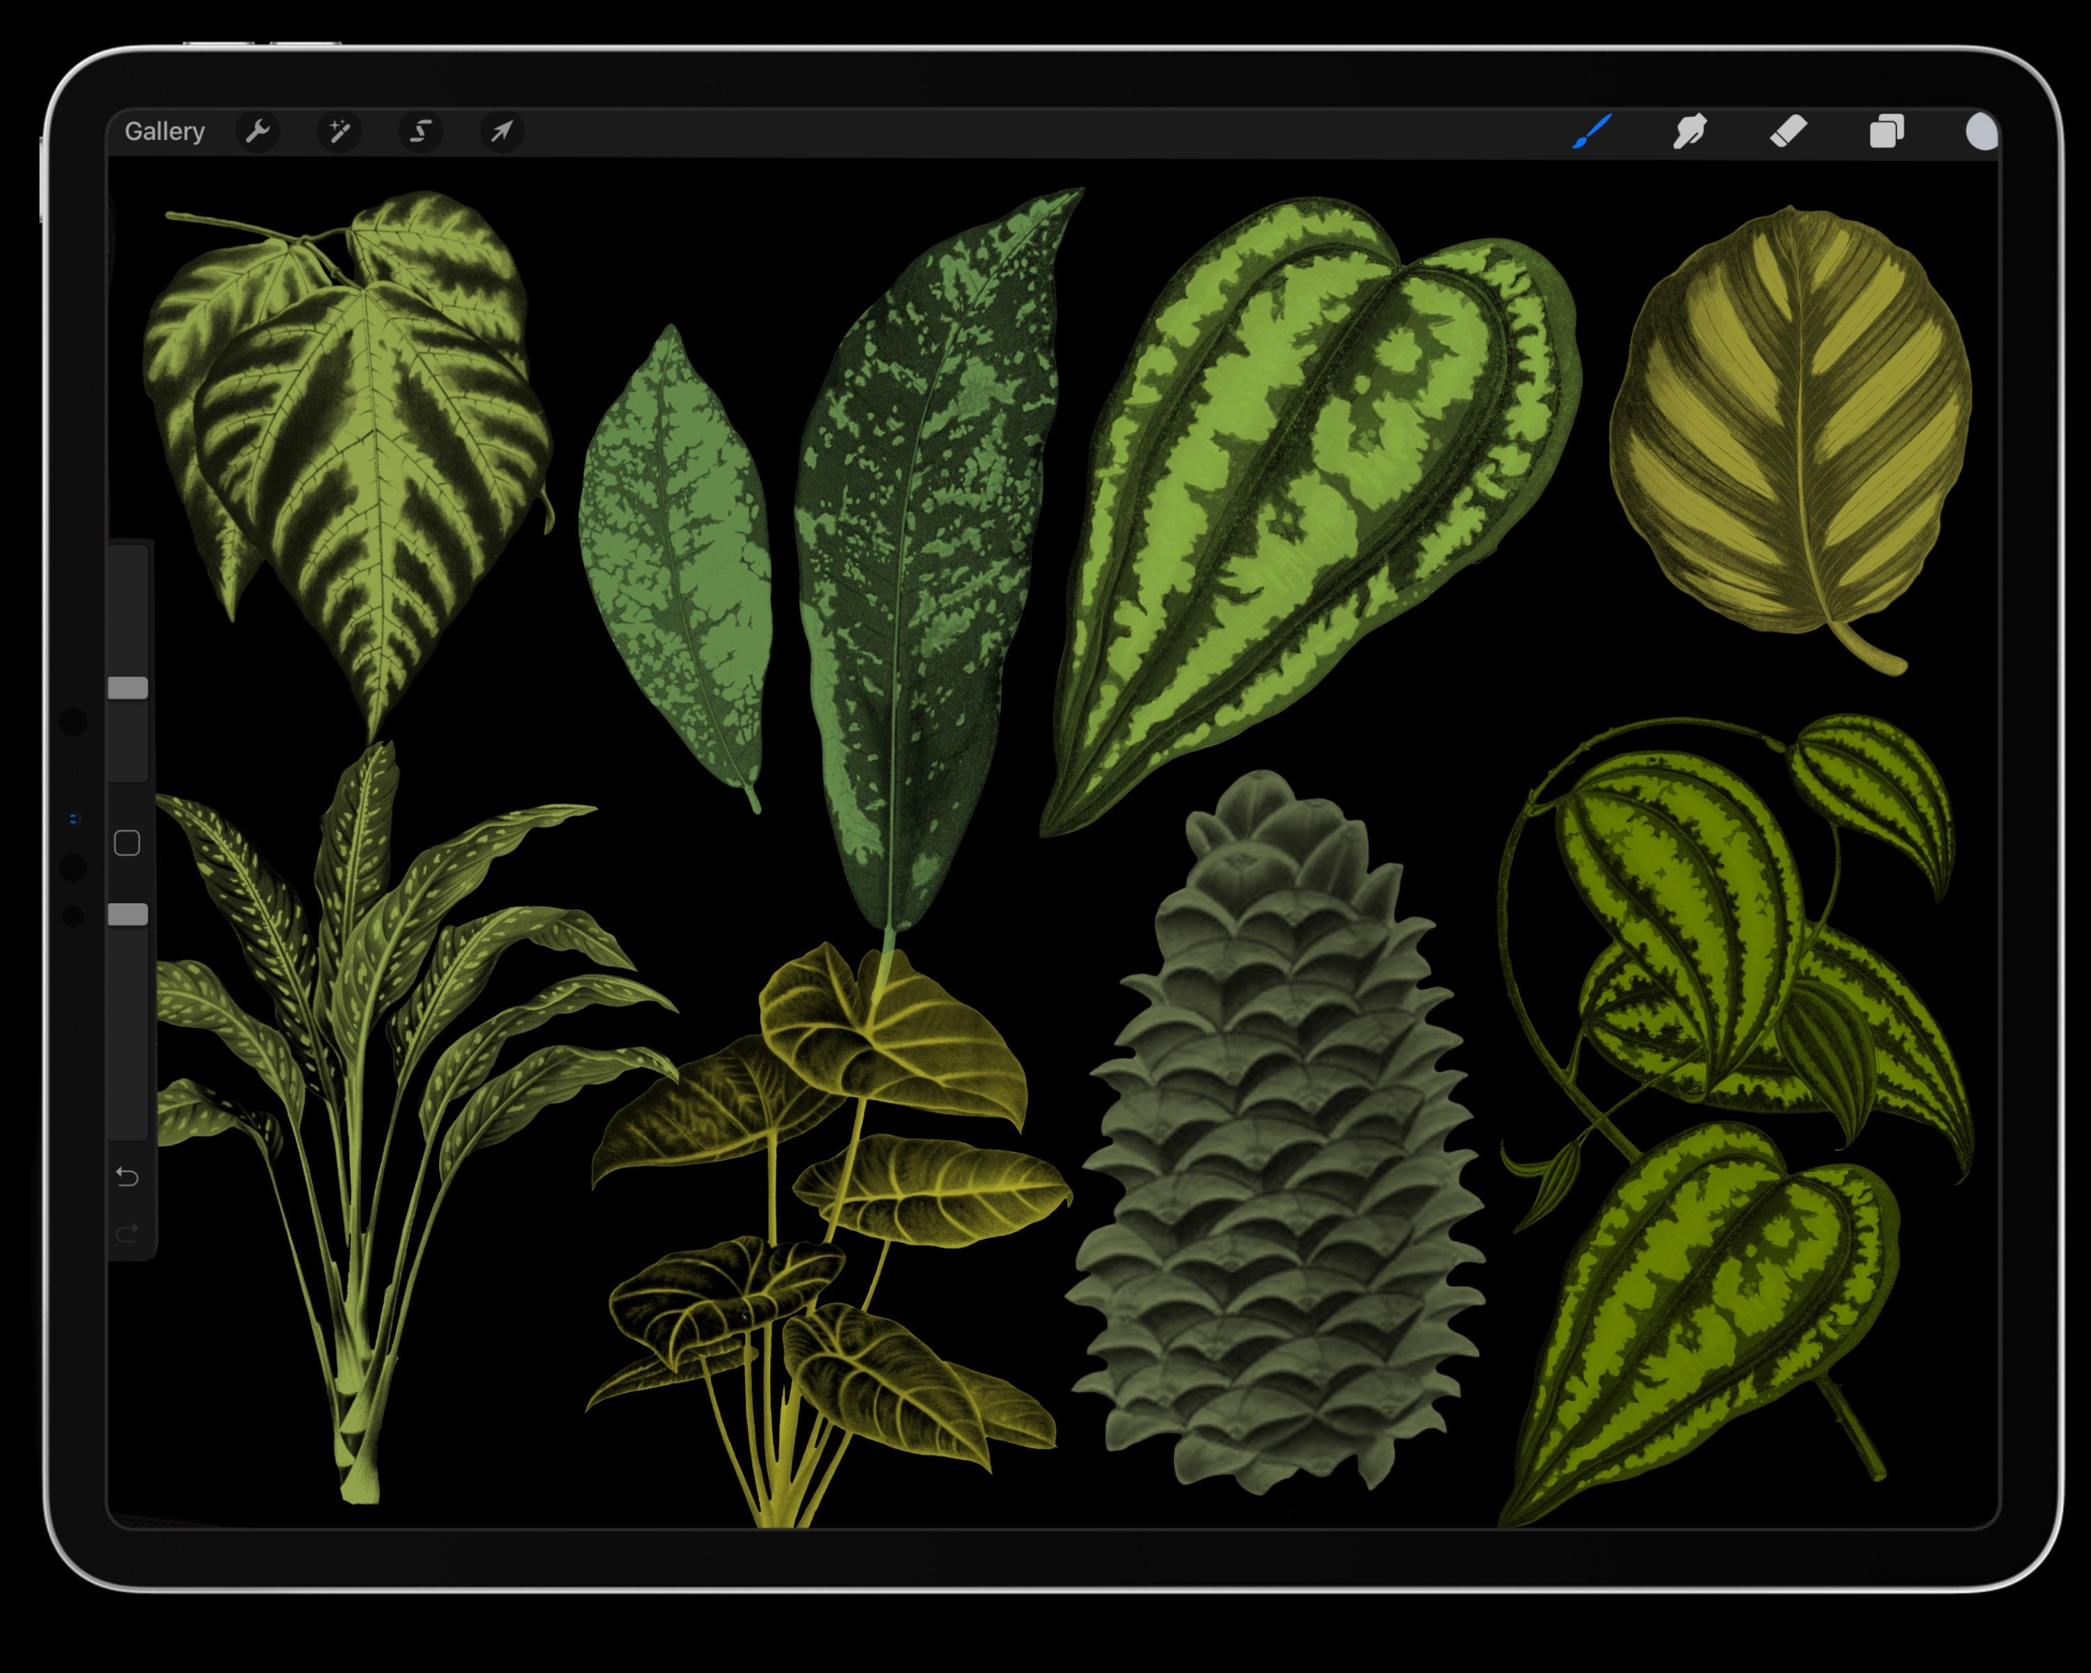Redo the last action
The height and width of the screenshot is (1673, 2091).
pos(127,1232)
